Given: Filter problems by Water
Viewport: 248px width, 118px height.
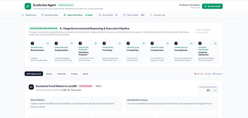Looking at the screenshot, I should [86, 74].
